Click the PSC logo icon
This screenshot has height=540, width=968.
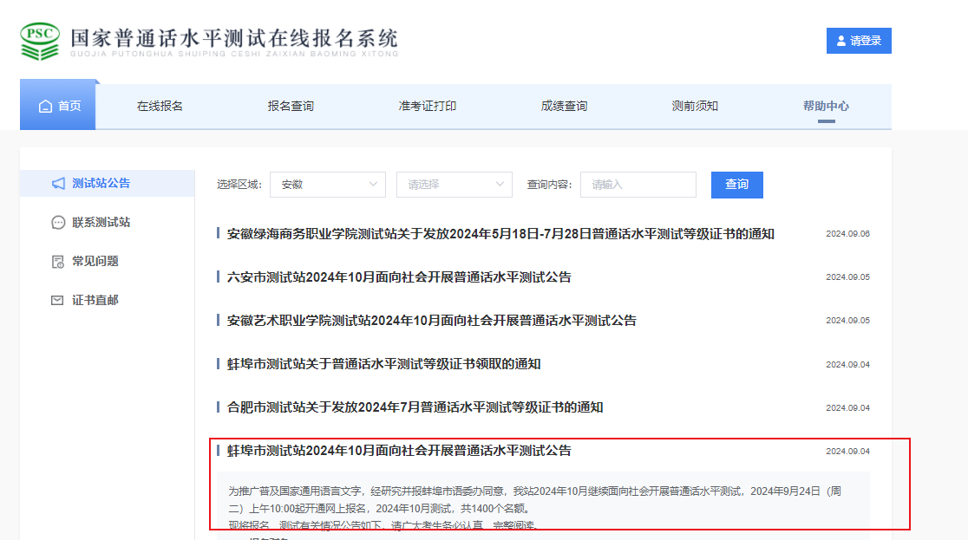pos(40,42)
